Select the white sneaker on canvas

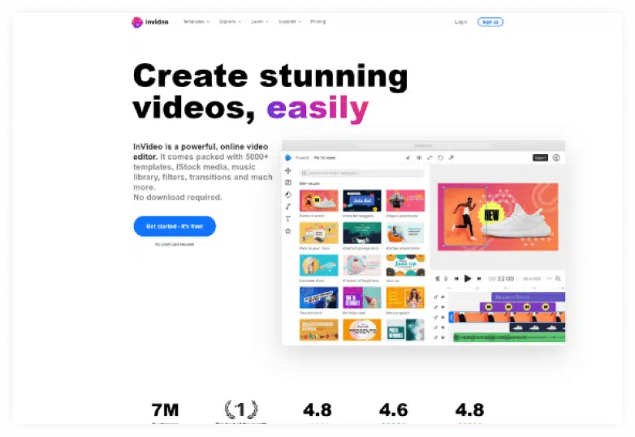click(x=517, y=221)
